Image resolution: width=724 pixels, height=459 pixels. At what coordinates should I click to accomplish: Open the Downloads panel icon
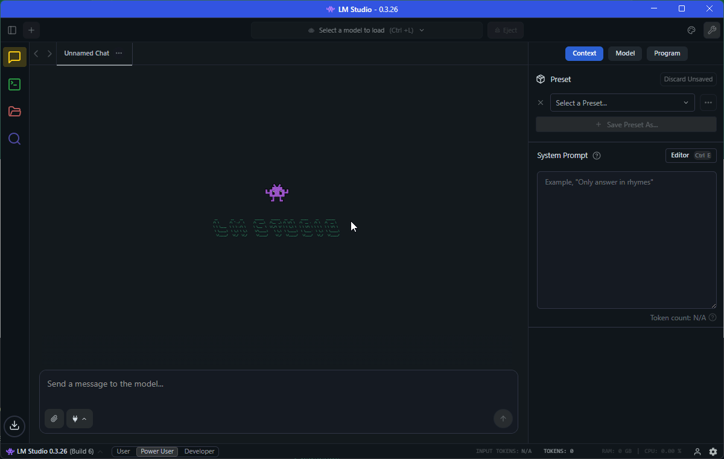pyautogui.click(x=14, y=426)
